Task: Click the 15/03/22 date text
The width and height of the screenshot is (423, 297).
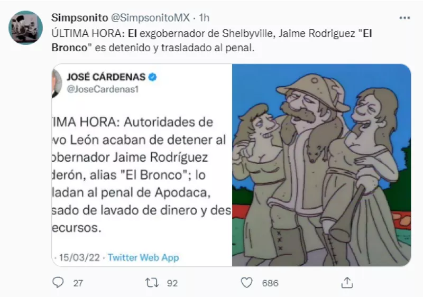Action: [x=79, y=257]
